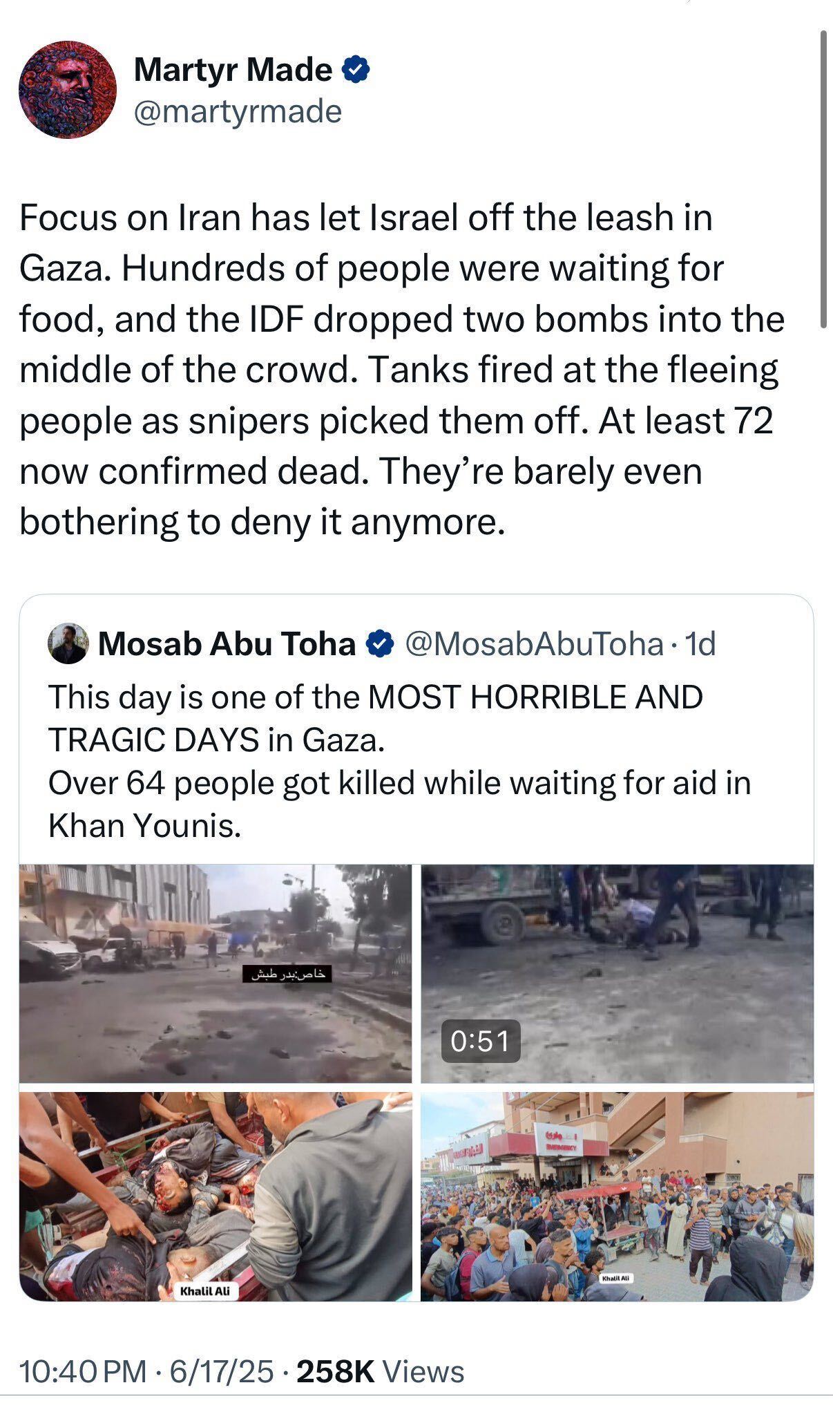Image resolution: width=833 pixels, height=1412 pixels.
Task: Click the main tweet text about Iran focus
Action: (401, 369)
